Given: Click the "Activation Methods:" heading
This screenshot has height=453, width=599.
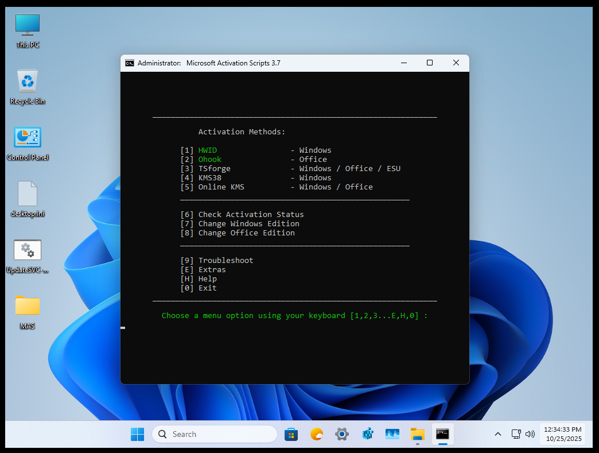Looking at the screenshot, I should [242, 132].
